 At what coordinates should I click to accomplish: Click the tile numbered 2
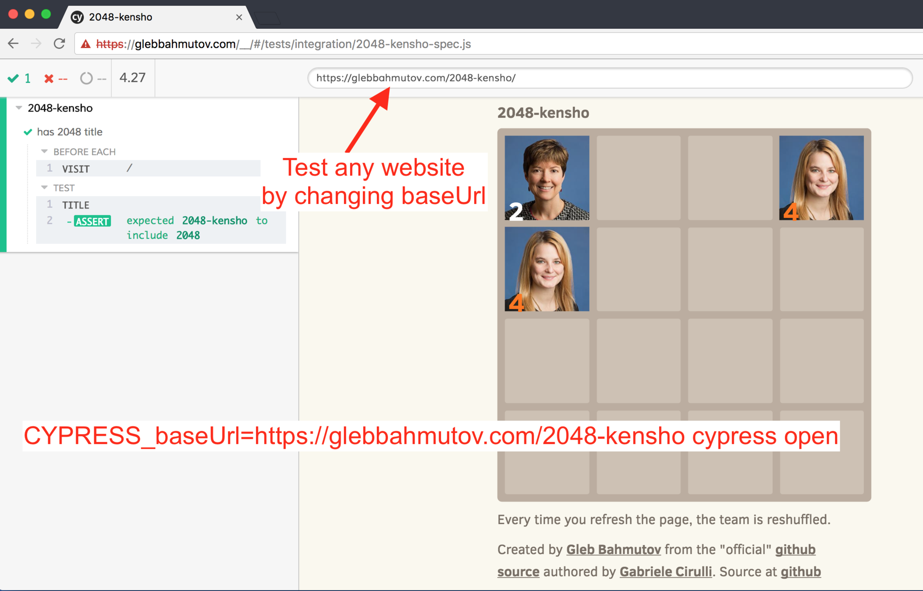[x=547, y=178]
